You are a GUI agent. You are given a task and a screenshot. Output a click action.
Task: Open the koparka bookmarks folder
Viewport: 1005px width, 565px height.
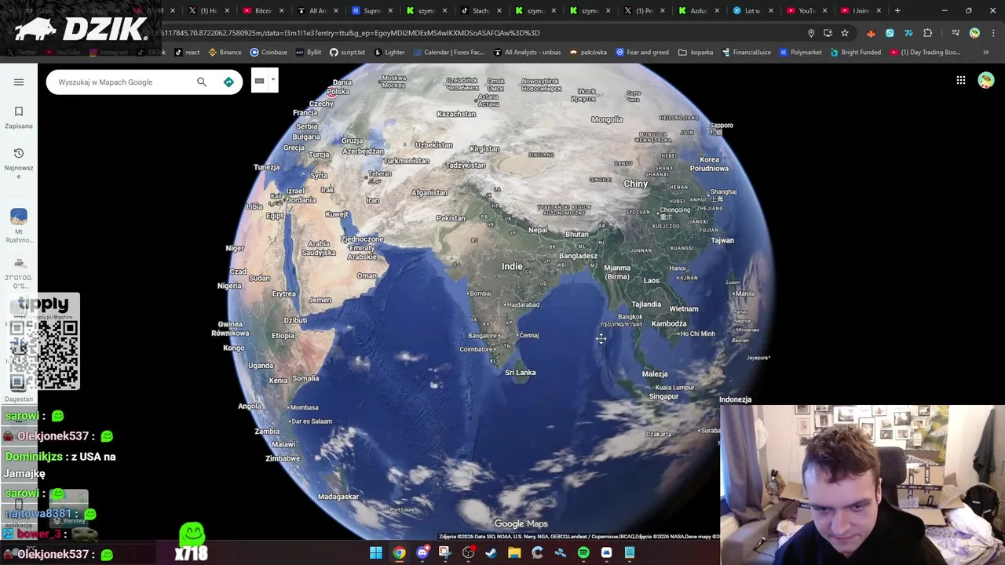coord(696,53)
